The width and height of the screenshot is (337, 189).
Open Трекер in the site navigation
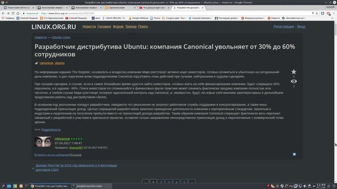click(131, 27)
